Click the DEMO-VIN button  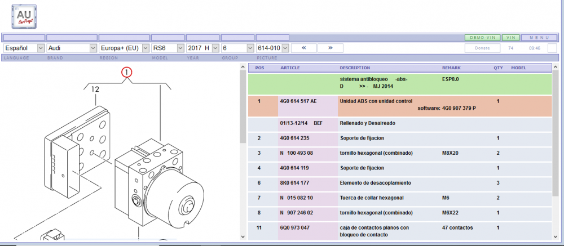[482, 37]
